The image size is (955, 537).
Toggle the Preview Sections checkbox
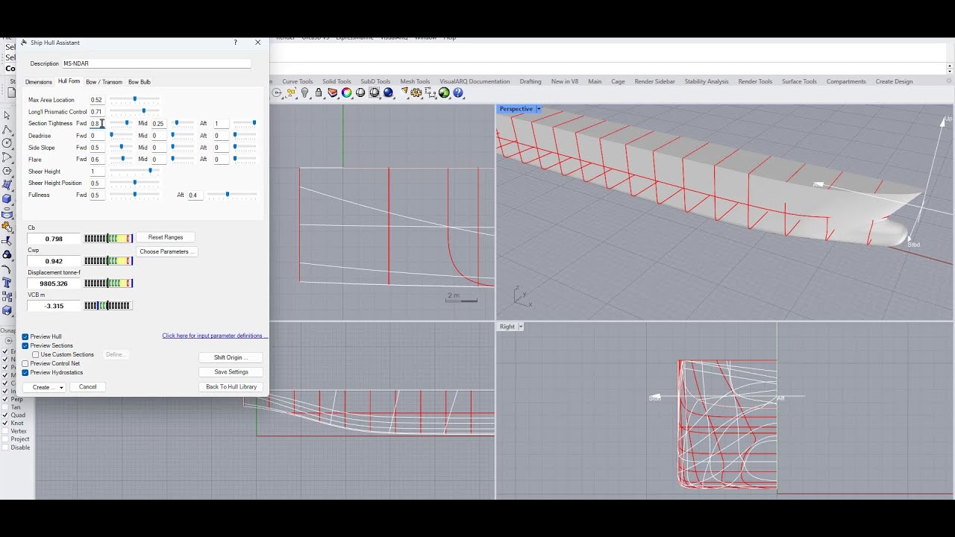(25, 346)
